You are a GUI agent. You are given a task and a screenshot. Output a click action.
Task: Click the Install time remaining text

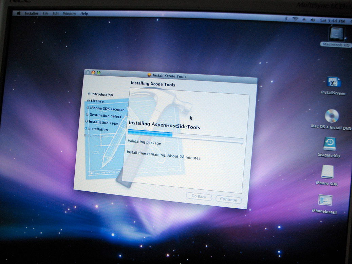[163, 155]
